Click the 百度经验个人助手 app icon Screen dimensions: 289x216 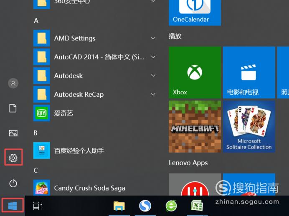pyautogui.click(x=42, y=151)
